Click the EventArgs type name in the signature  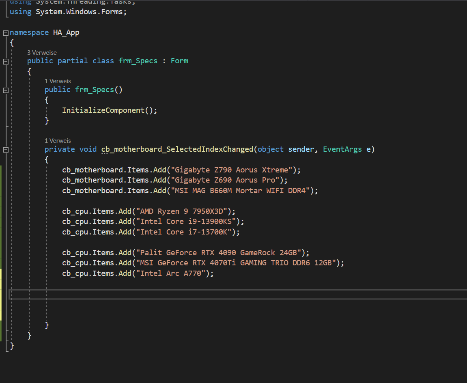pyautogui.click(x=342, y=149)
